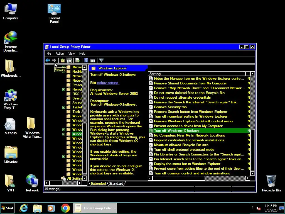Select 'Prevent access to drives from My Computer'
The image size is (285, 214).
[188, 126]
